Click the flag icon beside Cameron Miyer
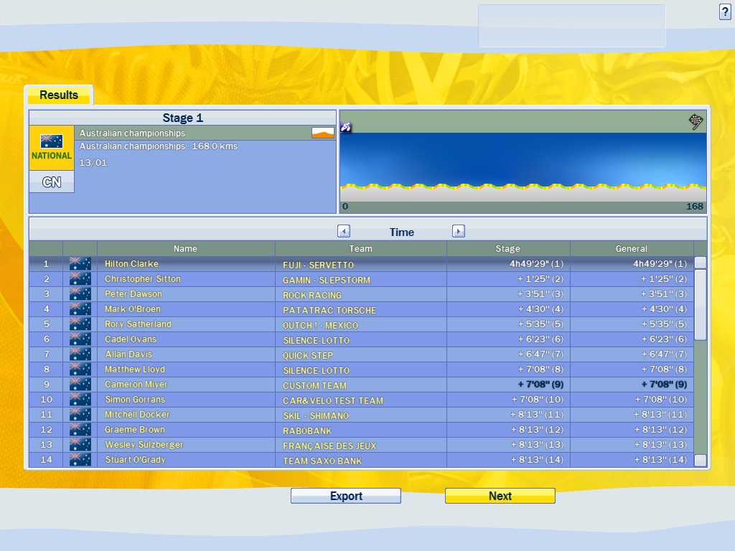Screen dimensions: 735x551 click(80, 385)
